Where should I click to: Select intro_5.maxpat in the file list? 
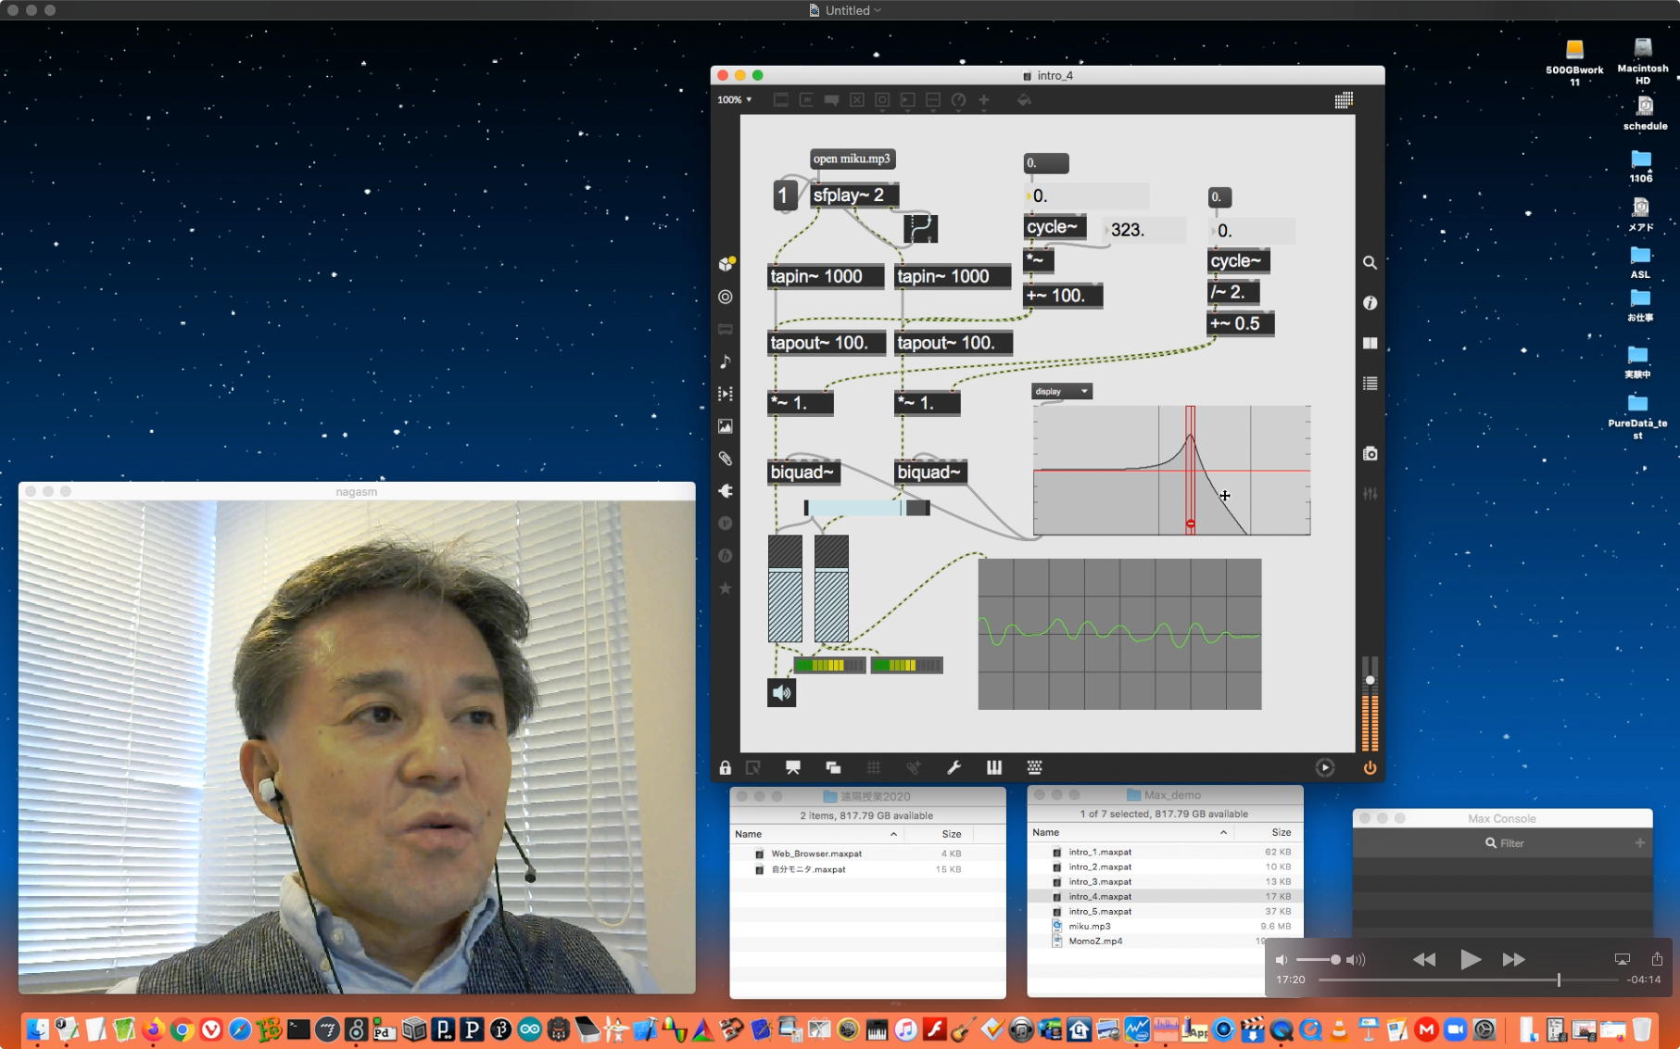click(1100, 911)
